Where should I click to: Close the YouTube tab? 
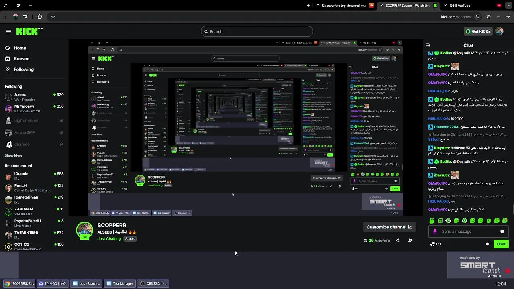click(445, 6)
